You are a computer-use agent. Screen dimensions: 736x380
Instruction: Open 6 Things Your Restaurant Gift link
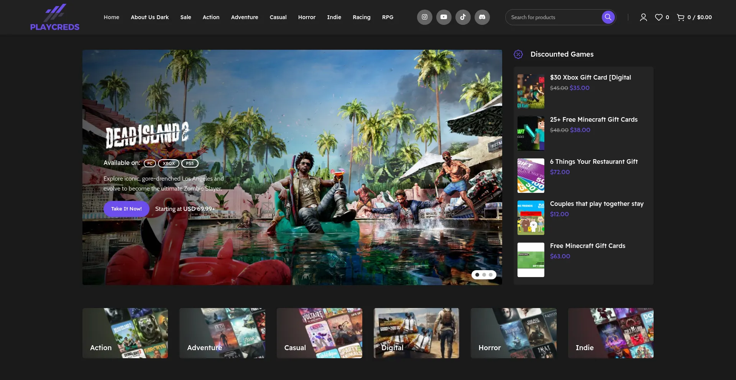coord(594,161)
